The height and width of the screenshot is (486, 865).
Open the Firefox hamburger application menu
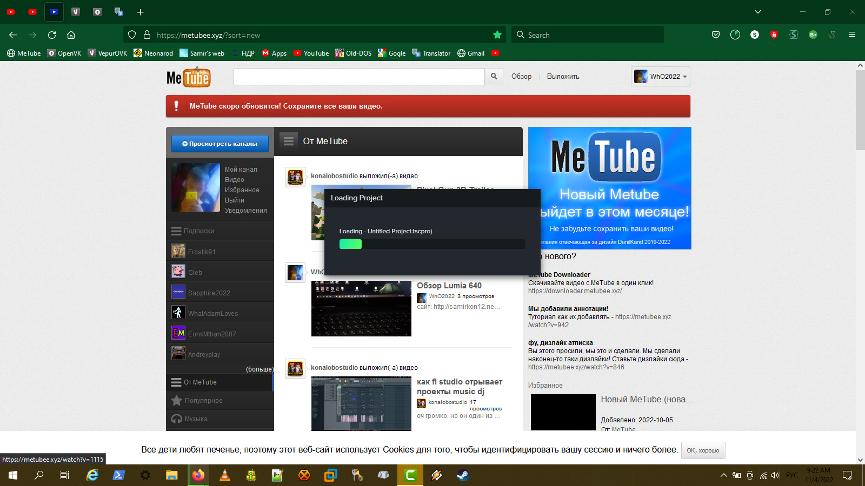point(852,35)
